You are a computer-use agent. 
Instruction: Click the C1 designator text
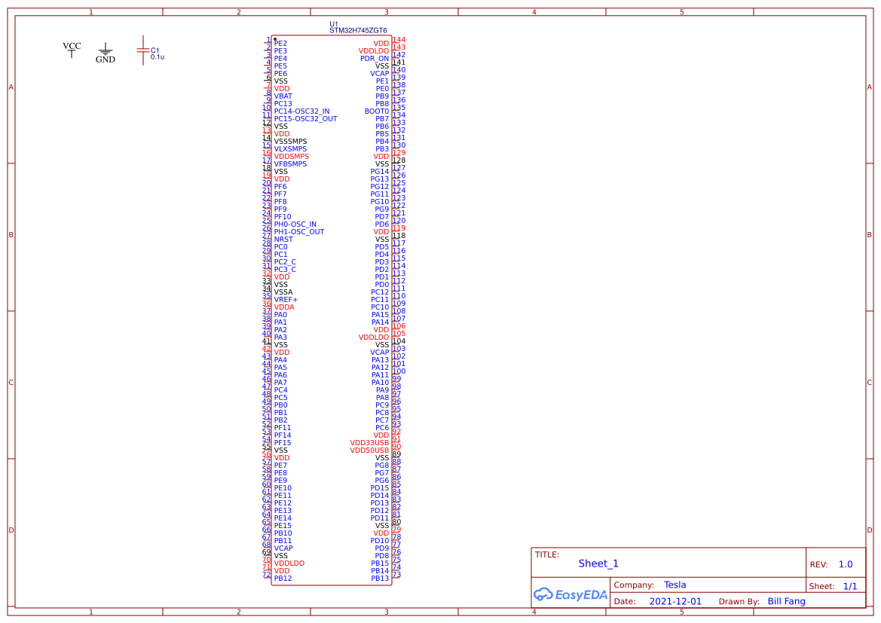tap(155, 50)
